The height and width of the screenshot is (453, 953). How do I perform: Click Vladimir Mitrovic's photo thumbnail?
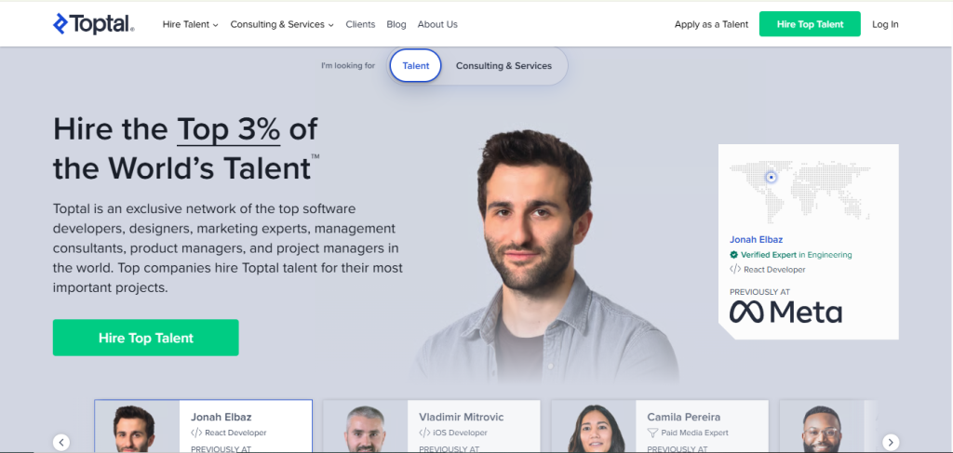[x=365, y=427]
